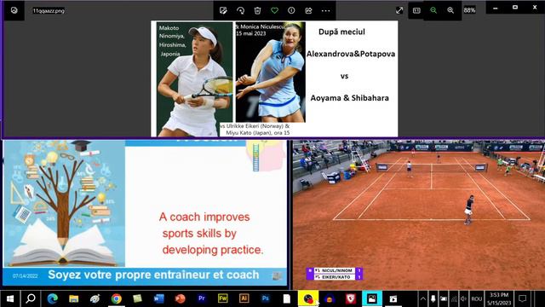Click the Photos app icon beside filename

[x=14, y=10]
